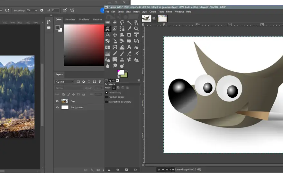Select GIMP's Measure compass tool
The image size is (283, 173).
click(x=108, y=35)
